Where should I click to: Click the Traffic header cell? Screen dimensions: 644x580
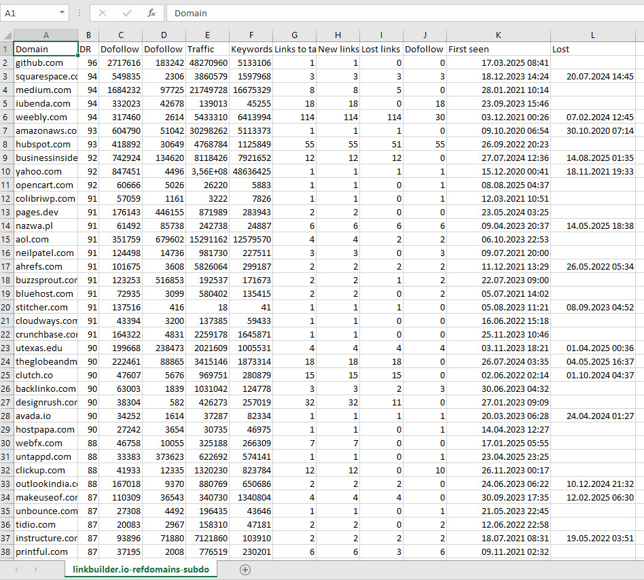pos(207,49)
